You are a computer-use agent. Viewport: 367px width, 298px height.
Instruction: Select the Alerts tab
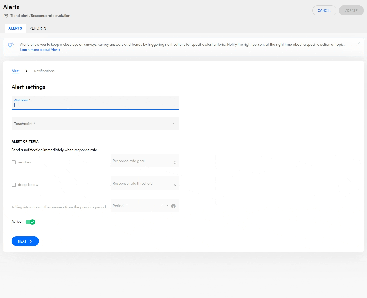coord(15,28)
